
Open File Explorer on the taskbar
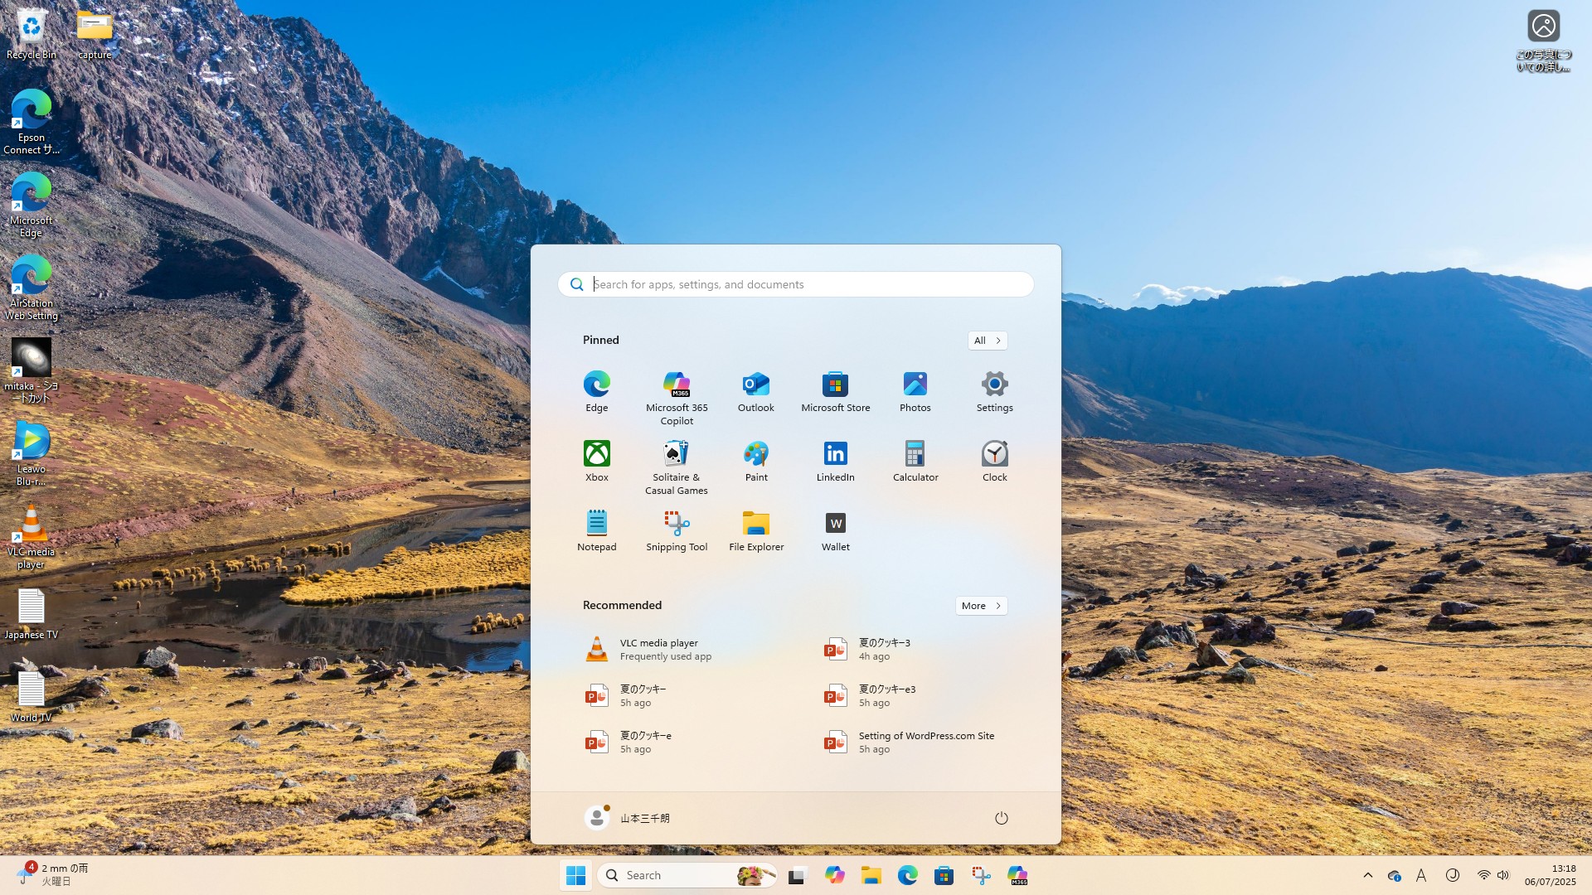[x=871, y=875]
